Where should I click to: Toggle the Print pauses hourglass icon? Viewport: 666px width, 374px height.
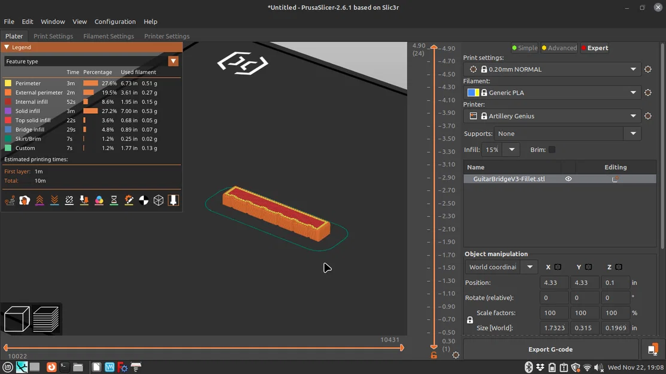tap(114, 200)
